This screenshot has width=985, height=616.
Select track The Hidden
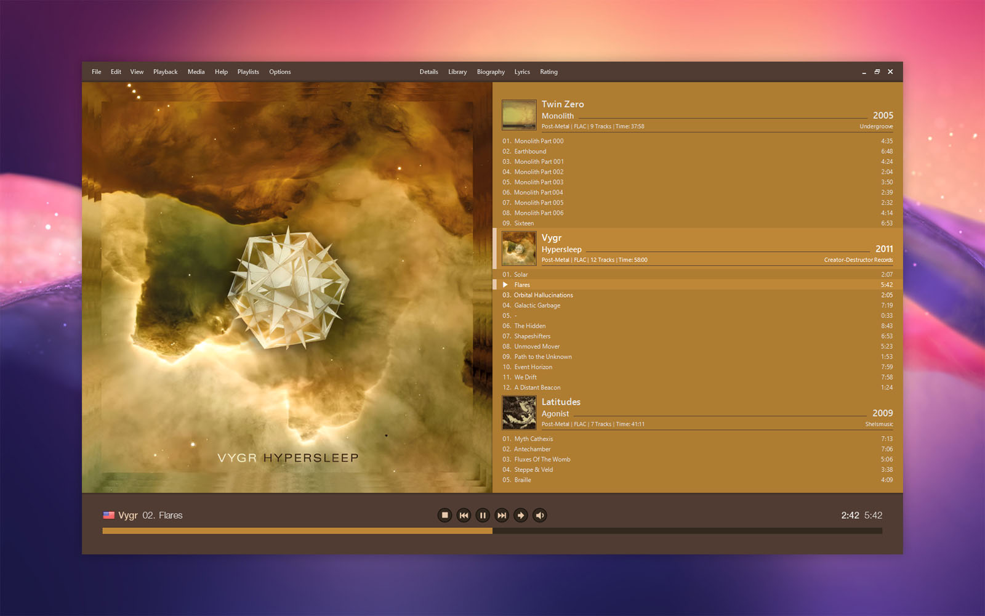[698, 326]
